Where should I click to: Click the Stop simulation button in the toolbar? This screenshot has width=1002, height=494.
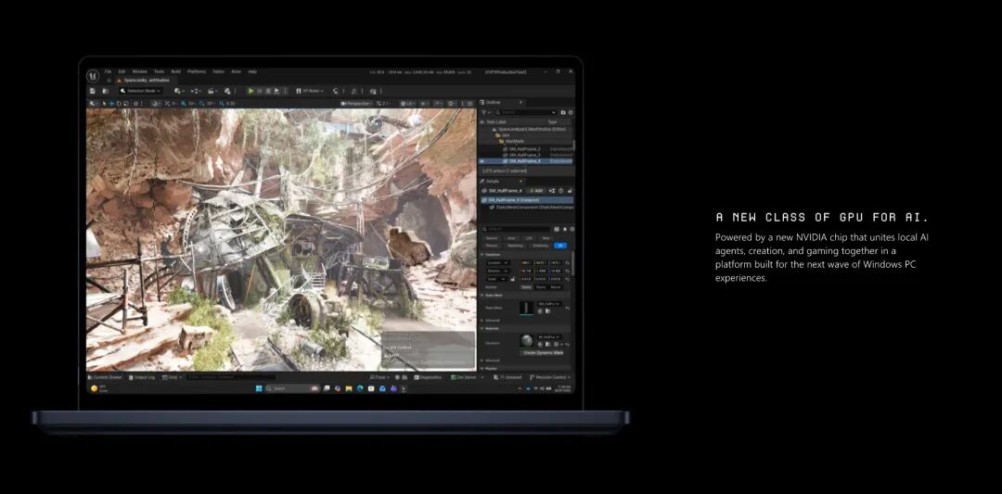(268, 91)
